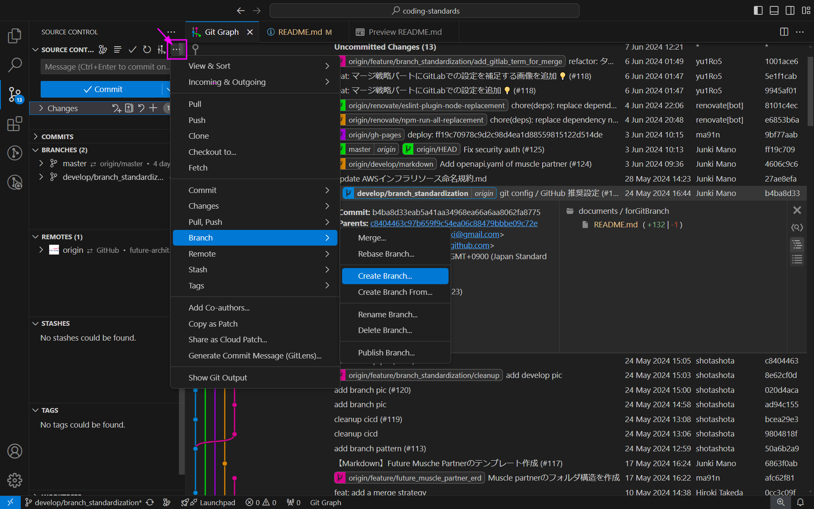Expand the COMMITS section
The image size is (814, 509).
tap(36, 137)
